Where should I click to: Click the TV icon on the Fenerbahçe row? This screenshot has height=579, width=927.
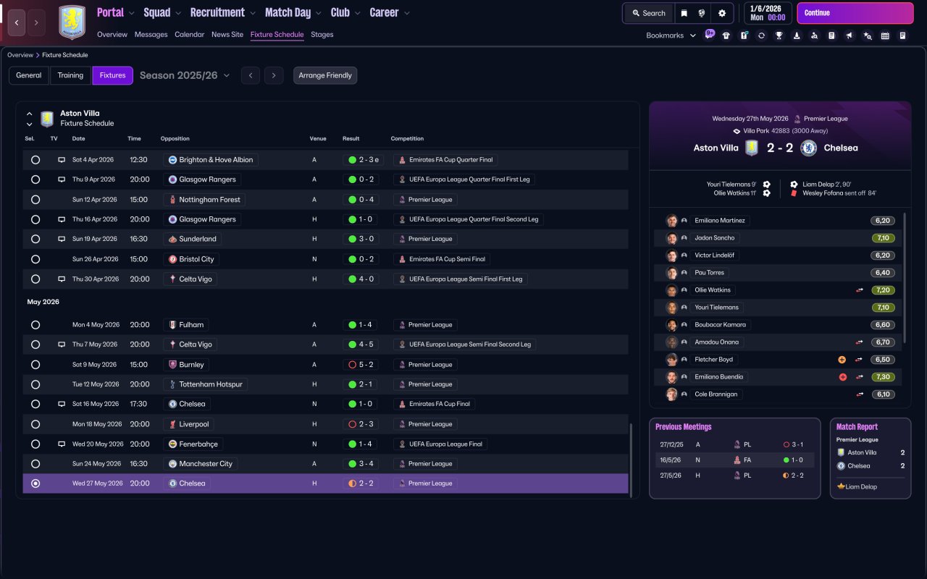coord(62,444)
